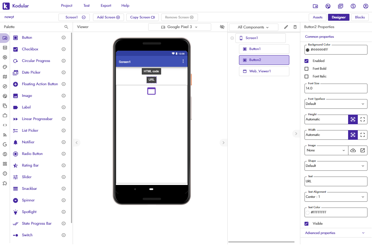The image size is (372, 245).
Task: Delete component with trash icon
Action: pyautogui.click(x=295, y=27)
